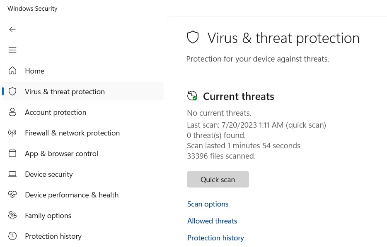387x247 pixels.
Task: Open Device performance & health heart icon
Action: 12,195
